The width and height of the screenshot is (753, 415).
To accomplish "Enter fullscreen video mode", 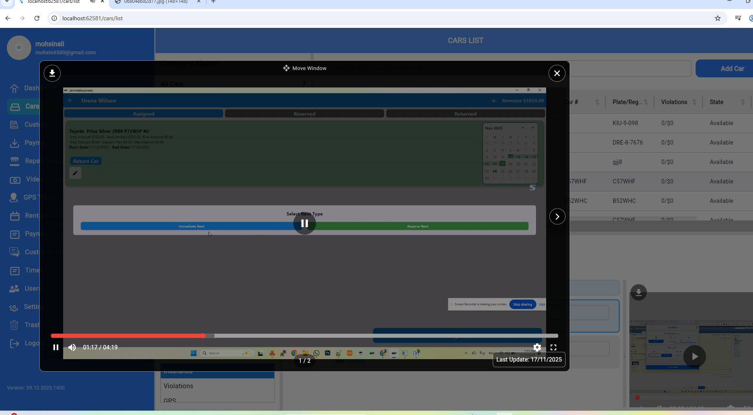I will [553, 347].
